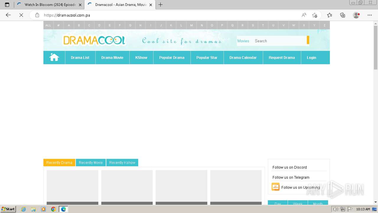Open Popular Star page

coord(207,57)
